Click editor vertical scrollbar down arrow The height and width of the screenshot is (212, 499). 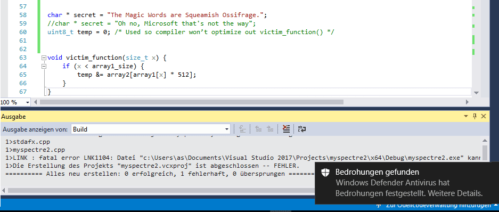(476, 93)
